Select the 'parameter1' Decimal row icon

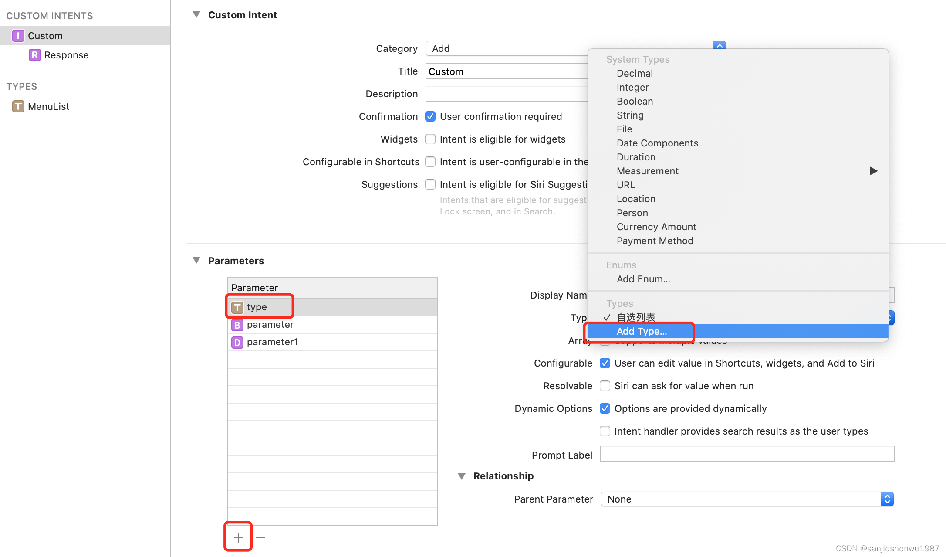pyautogui.click(x=237, y=342)
